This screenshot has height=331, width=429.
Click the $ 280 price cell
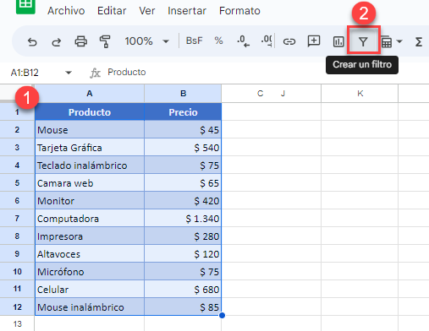pyautogui.click(x=183, y=236)
